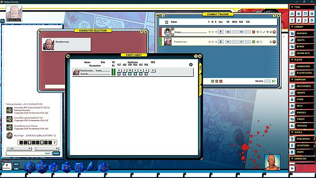Screen dimensions: 316x178
Task: Click the calendar tool icon
Action: 305,14
